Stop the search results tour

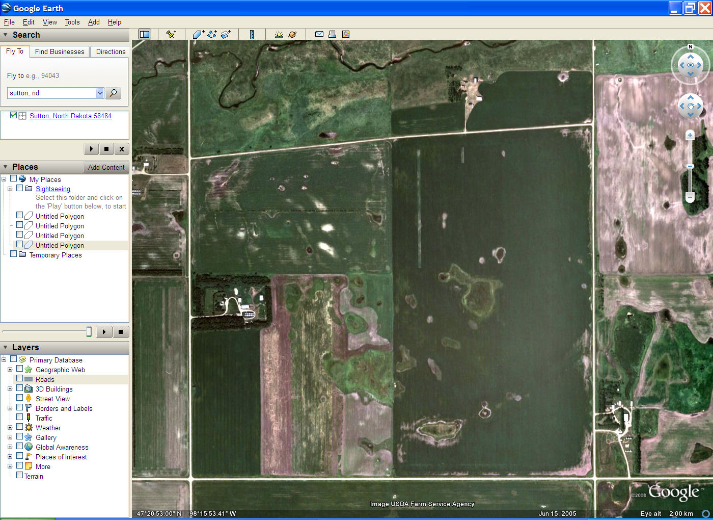pos(106,149)
